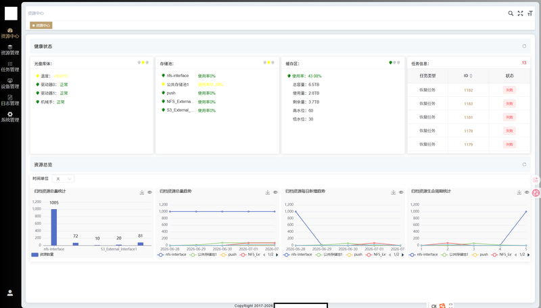
Task: Toggle the 归档资源每日新增趋势 data view eye
Action: point(401,192)
